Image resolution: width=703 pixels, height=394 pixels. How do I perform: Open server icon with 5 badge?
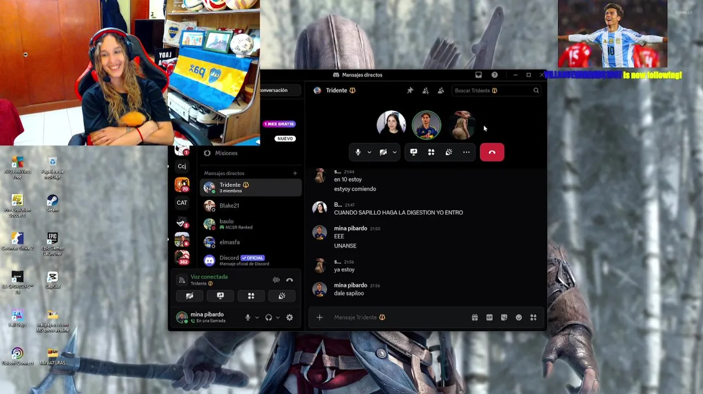point(182,239)
